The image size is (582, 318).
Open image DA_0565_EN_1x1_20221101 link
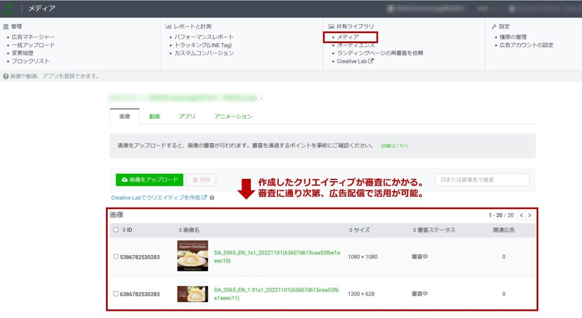click(277, 257)
